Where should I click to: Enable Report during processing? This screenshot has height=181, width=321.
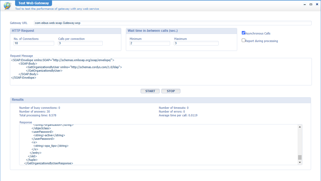[x=243, y=40]
